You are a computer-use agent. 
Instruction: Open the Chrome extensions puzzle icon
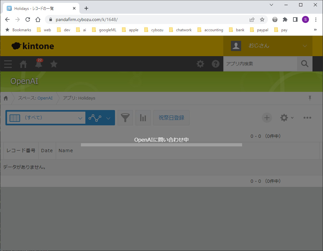285,19
